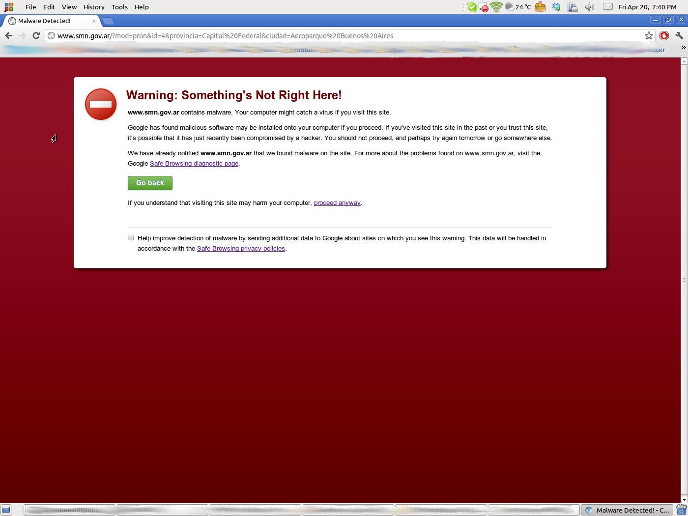
Task: Open the battery power indicator
Action: point(573,7)
